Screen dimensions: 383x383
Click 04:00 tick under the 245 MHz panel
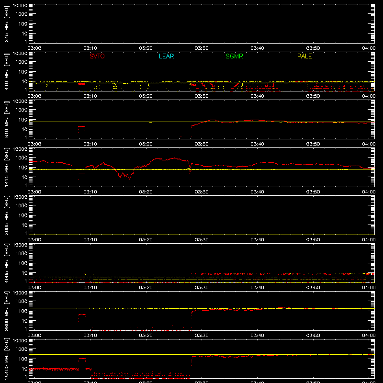tap(369, 48)
